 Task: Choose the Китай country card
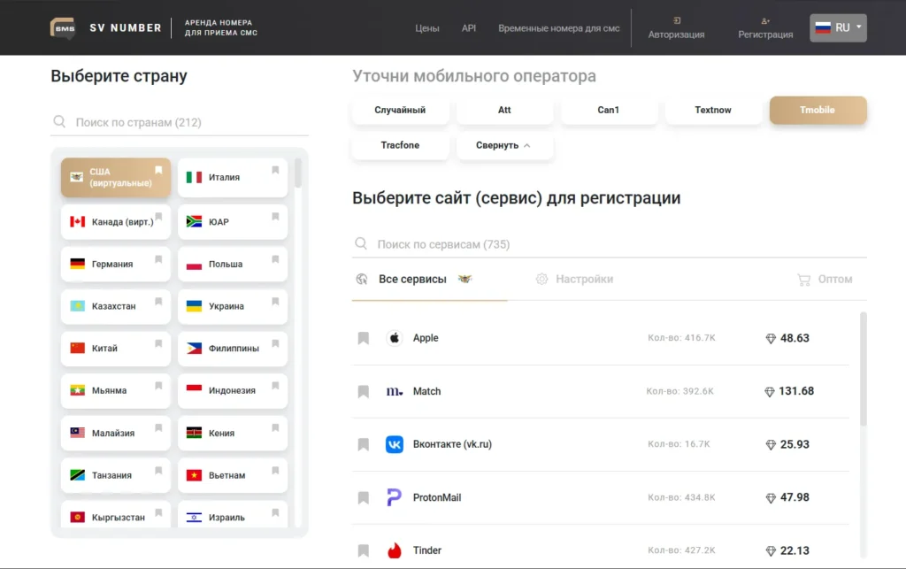point(116,349)
